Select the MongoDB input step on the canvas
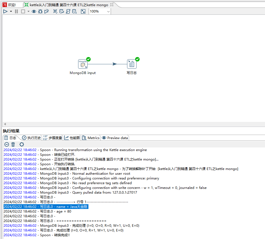265x239 pixels. 83,64
